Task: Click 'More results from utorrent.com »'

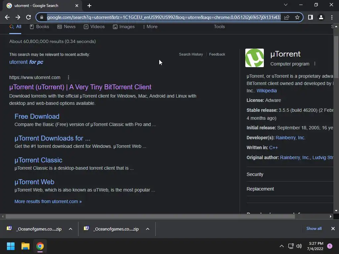Action: point(48,201)
